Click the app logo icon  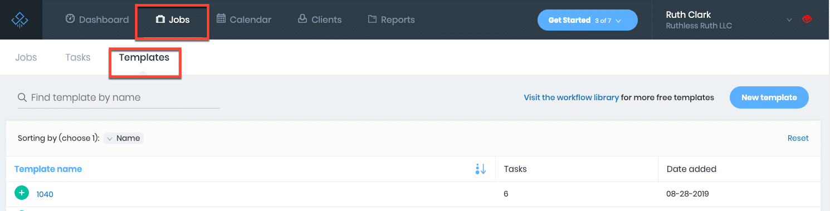pyautogui.click(x=19, y=20)
